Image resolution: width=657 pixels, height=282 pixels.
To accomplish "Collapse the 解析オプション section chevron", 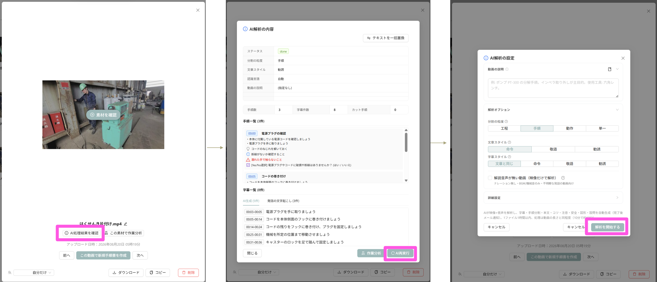I will 617,110.
